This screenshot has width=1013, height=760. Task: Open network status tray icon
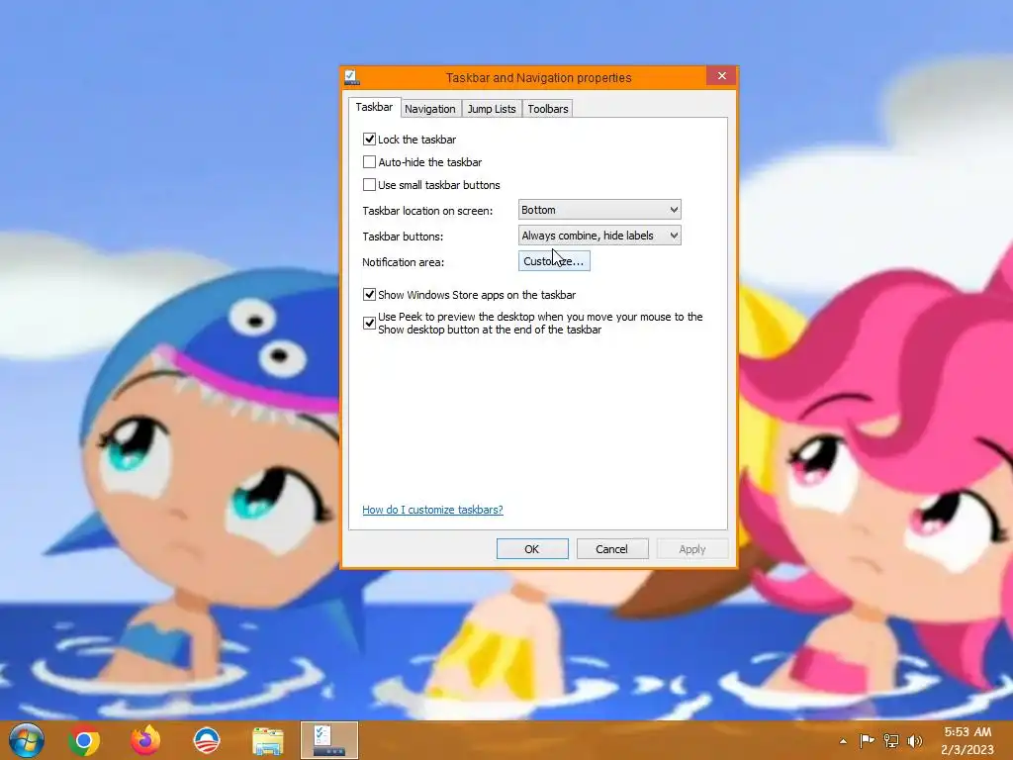coord(891,740)
